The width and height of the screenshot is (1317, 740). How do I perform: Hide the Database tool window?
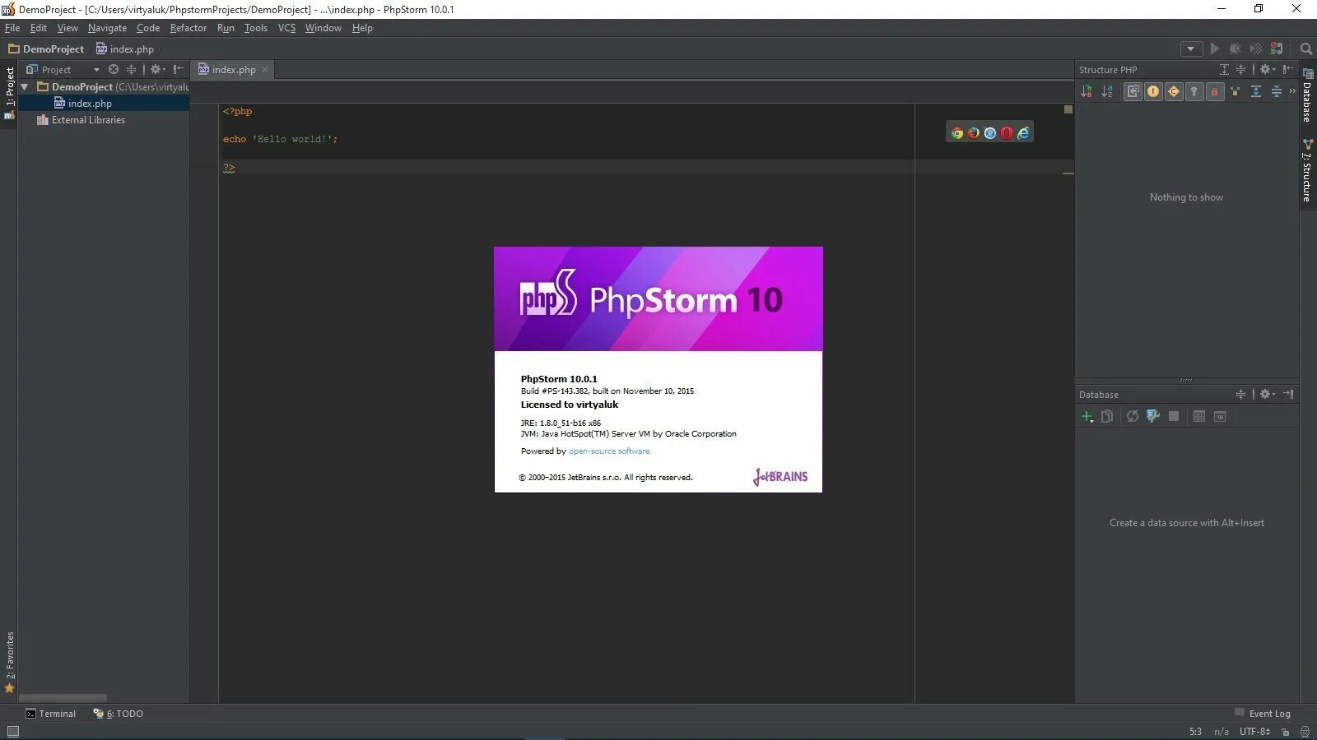click(x=1288, y=395)
